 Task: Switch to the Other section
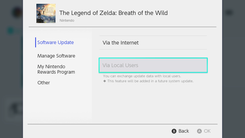[43, 82]
